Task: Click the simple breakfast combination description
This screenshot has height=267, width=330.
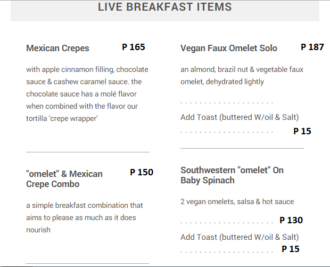Action: (x=85, y=217)
